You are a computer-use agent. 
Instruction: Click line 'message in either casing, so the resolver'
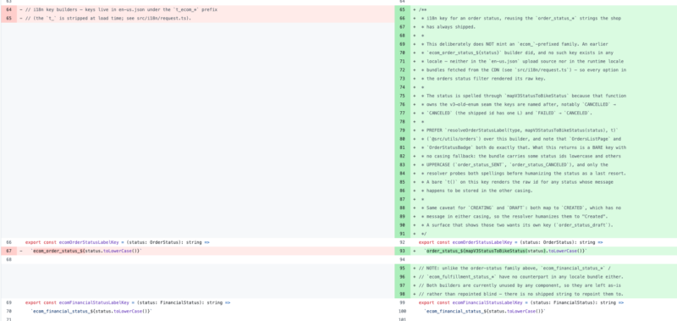coord(515,217)
